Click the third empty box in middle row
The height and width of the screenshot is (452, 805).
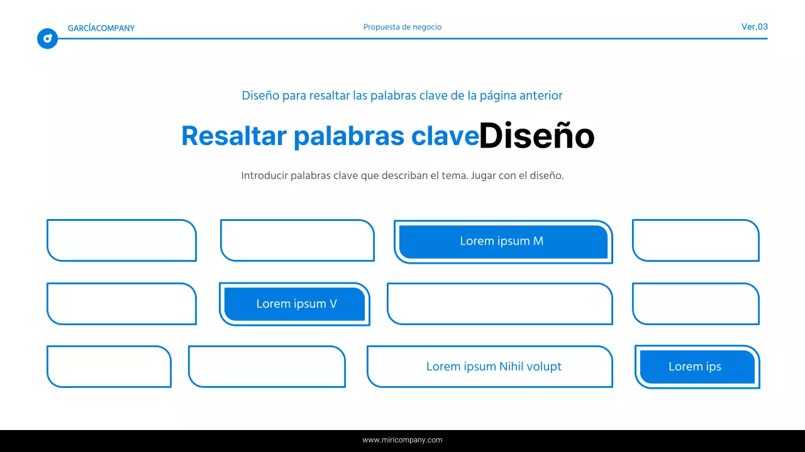coord(500,304)
